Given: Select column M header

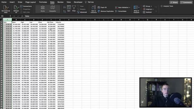Looking at the screenshot, I should 112,20.
